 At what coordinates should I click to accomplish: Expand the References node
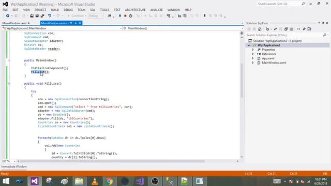click(253, 54)
